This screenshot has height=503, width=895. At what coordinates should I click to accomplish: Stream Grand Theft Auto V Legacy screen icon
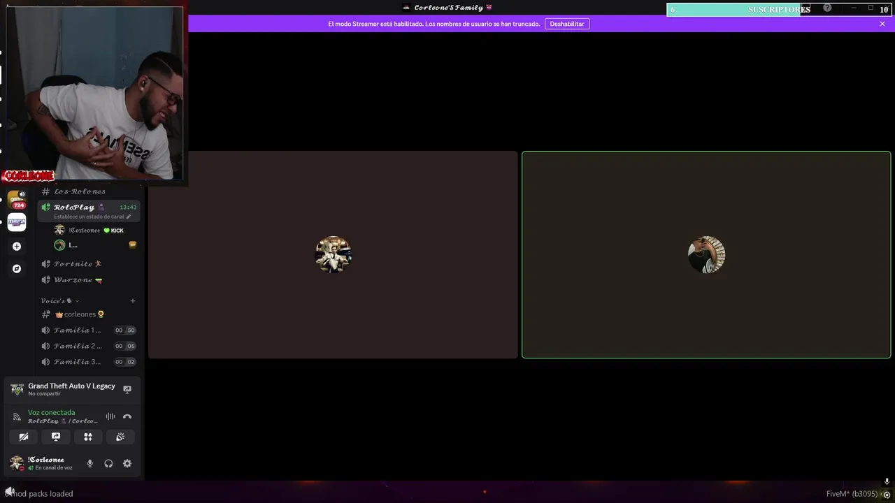127,389
